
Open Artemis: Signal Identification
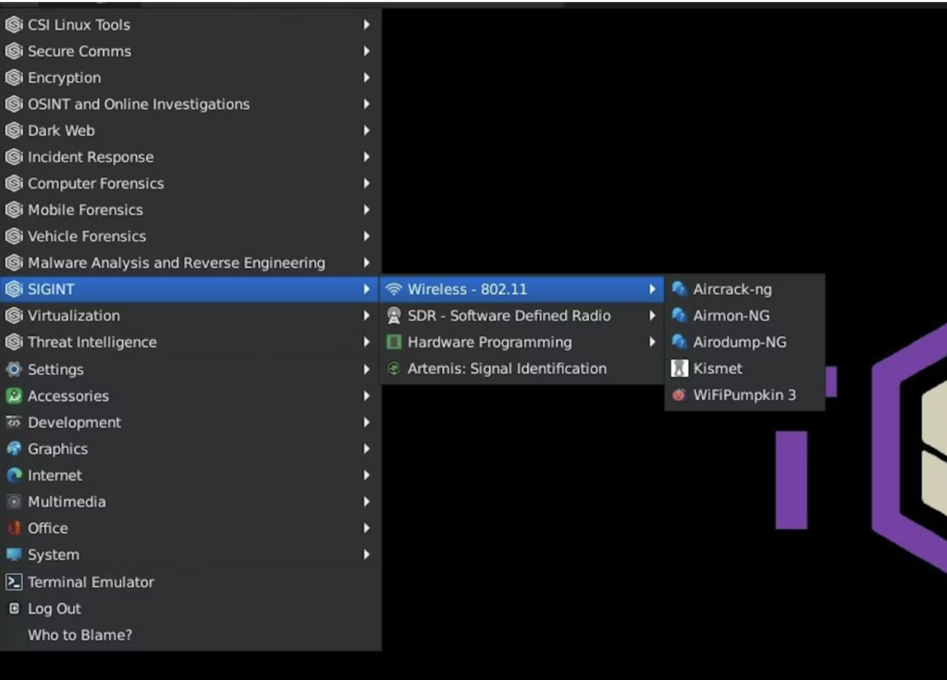[522, 369]
